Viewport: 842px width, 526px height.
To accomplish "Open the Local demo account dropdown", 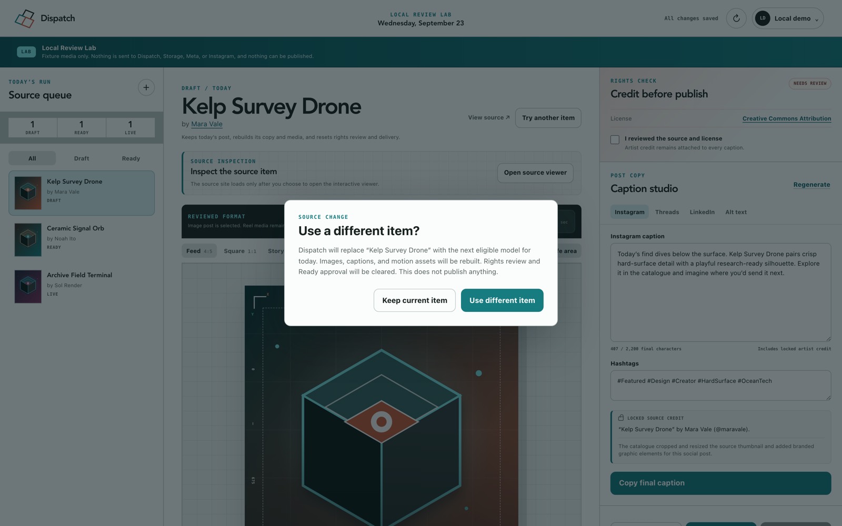I will pyautogui.click(x=788, y=18).
